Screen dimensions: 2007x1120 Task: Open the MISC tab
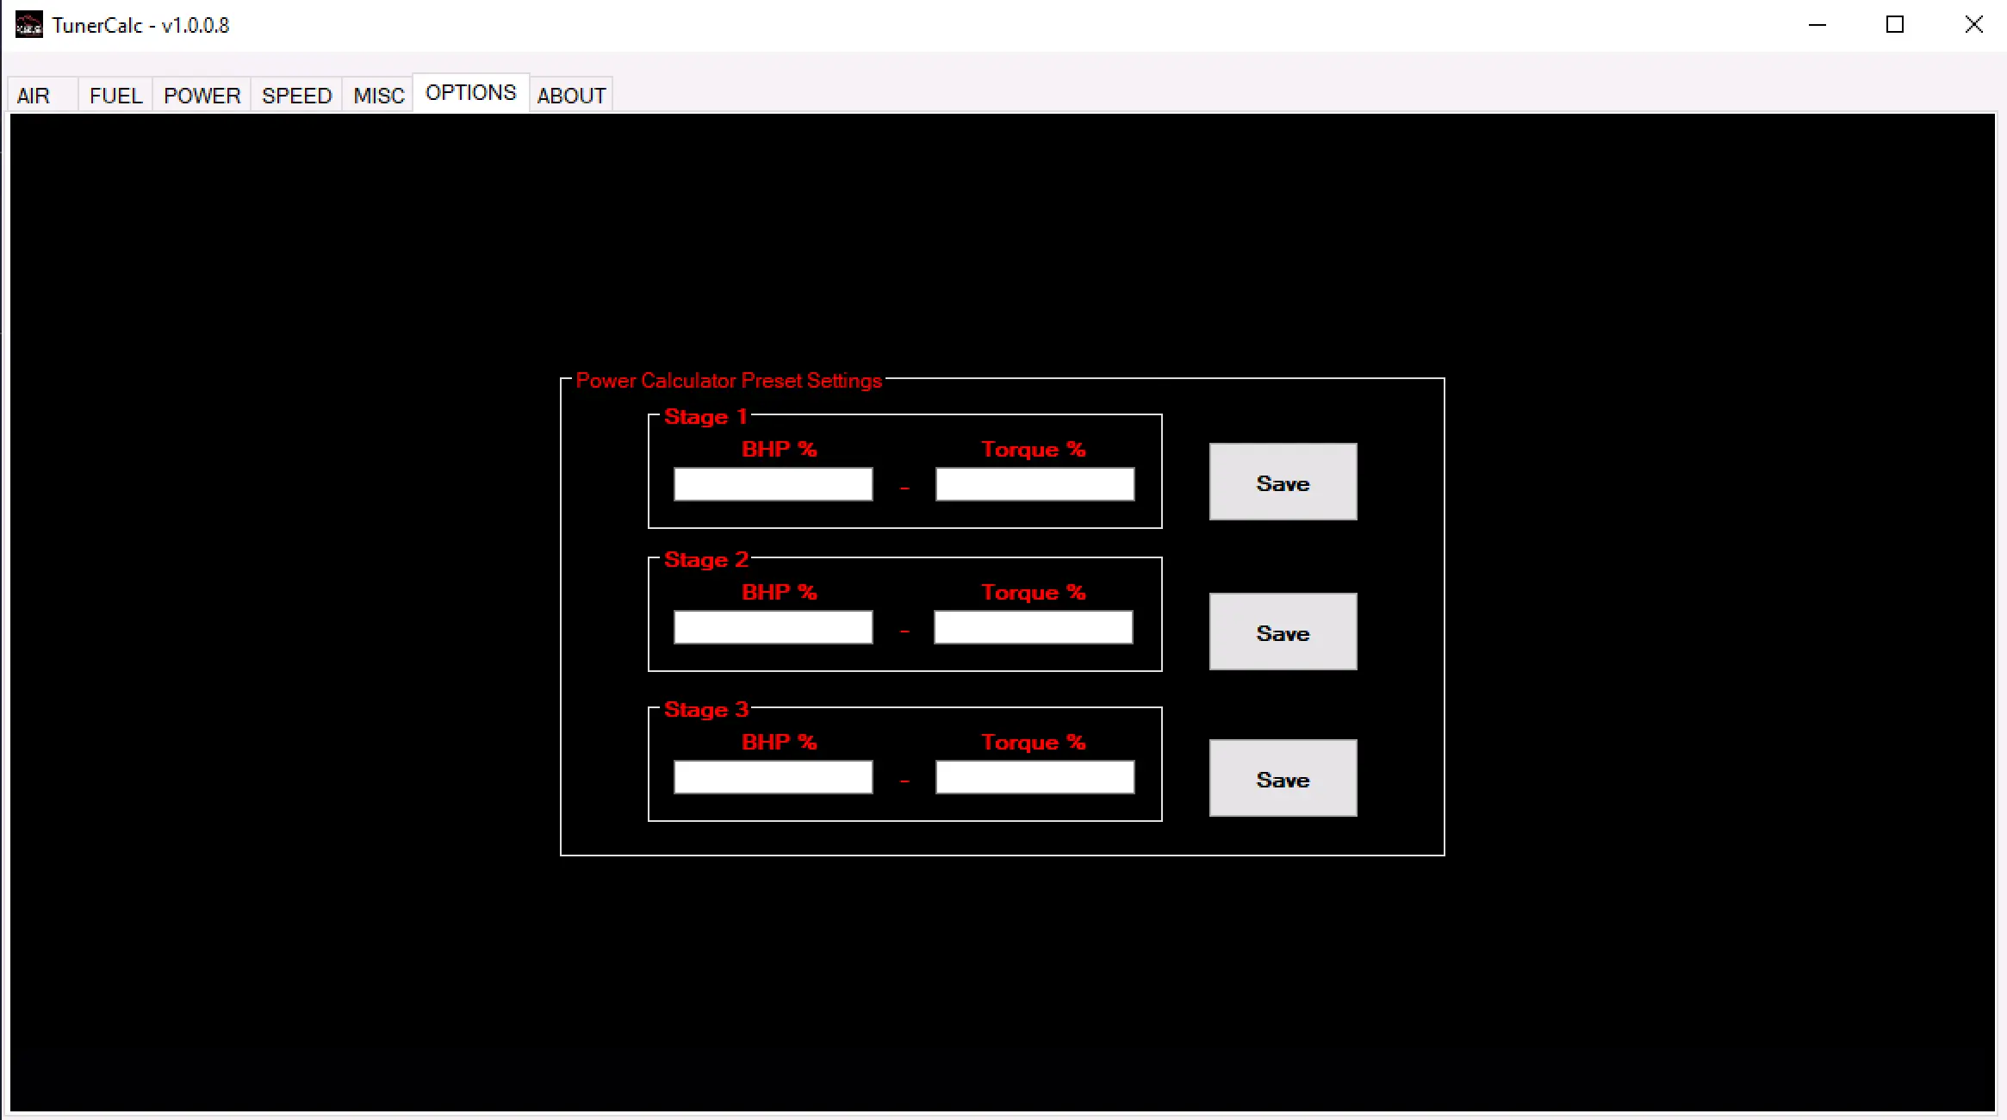pyautogui.click(x=378, y=96)
